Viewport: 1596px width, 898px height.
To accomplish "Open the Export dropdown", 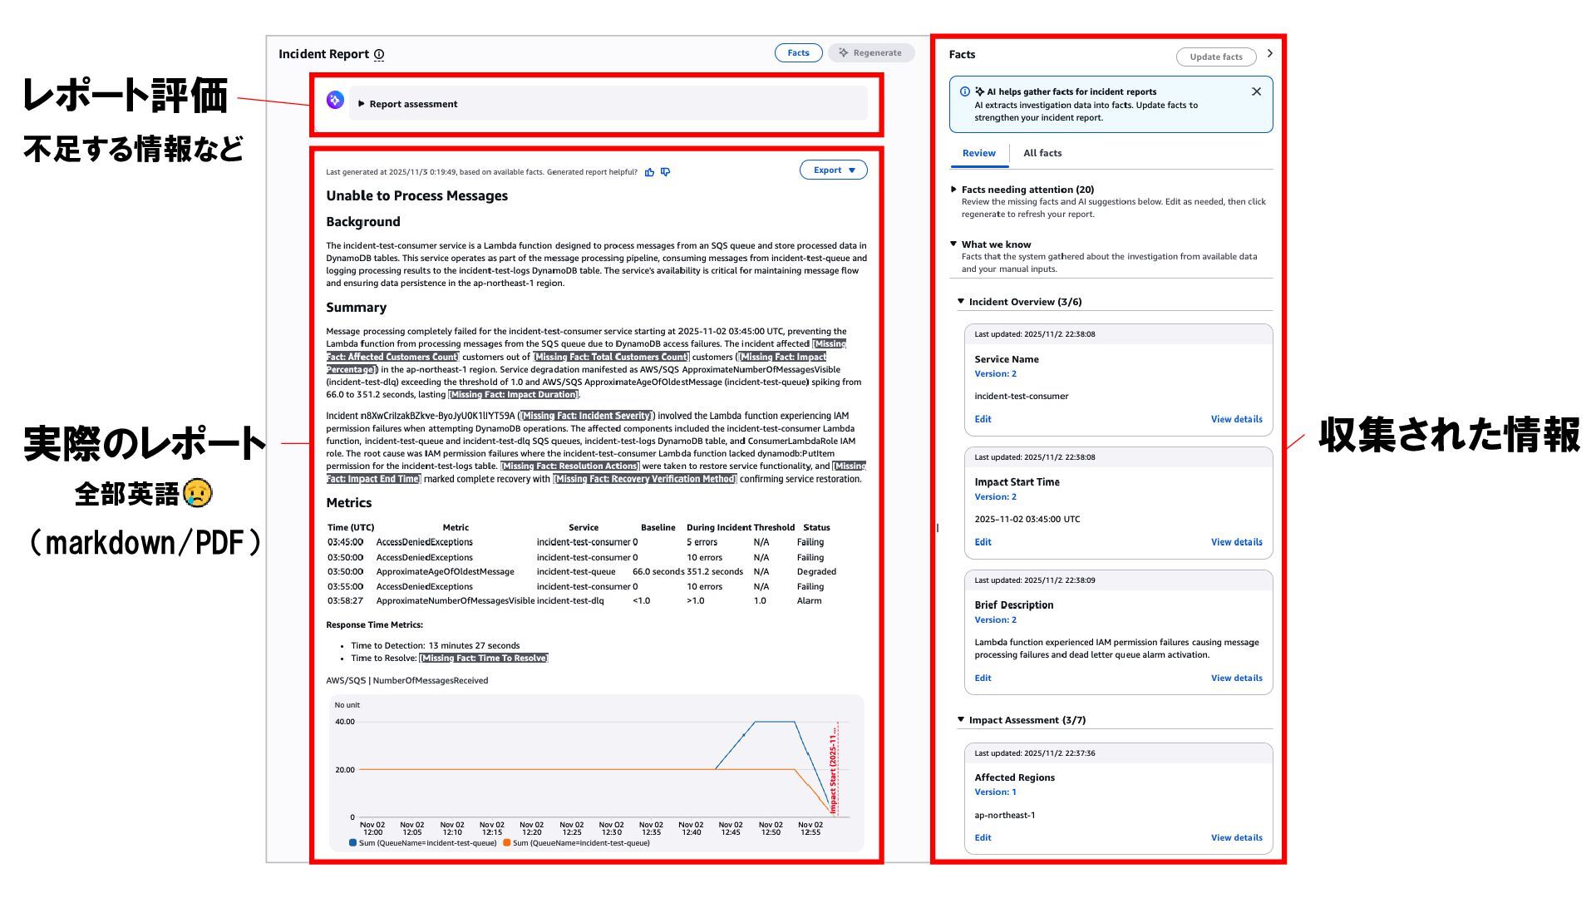I will point(833,170).
